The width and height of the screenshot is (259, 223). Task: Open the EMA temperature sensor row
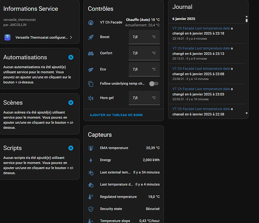point(124,148)
